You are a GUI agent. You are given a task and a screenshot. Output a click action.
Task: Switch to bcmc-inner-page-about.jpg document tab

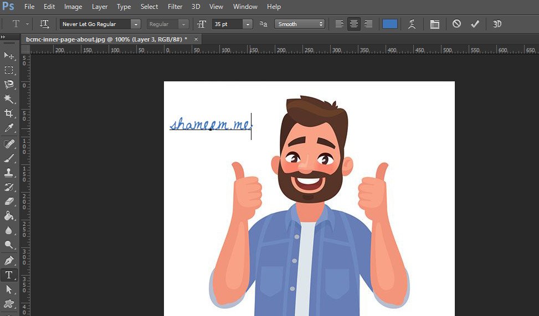pyautogui.click(x=106, y=39)
